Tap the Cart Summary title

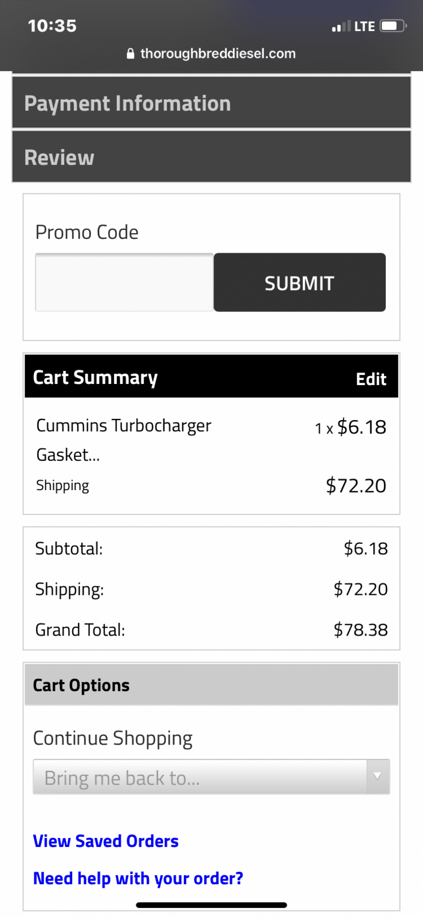pos(95,377)
